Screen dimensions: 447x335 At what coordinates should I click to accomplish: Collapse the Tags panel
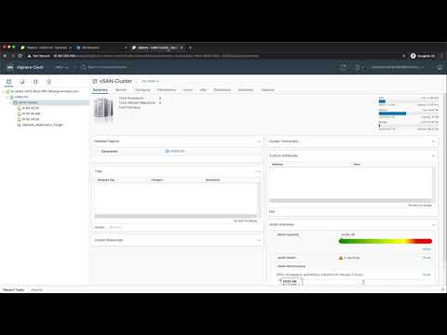tap(258, 171)
